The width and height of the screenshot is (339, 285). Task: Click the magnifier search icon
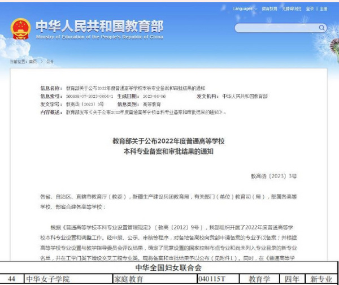click(321, 28)
